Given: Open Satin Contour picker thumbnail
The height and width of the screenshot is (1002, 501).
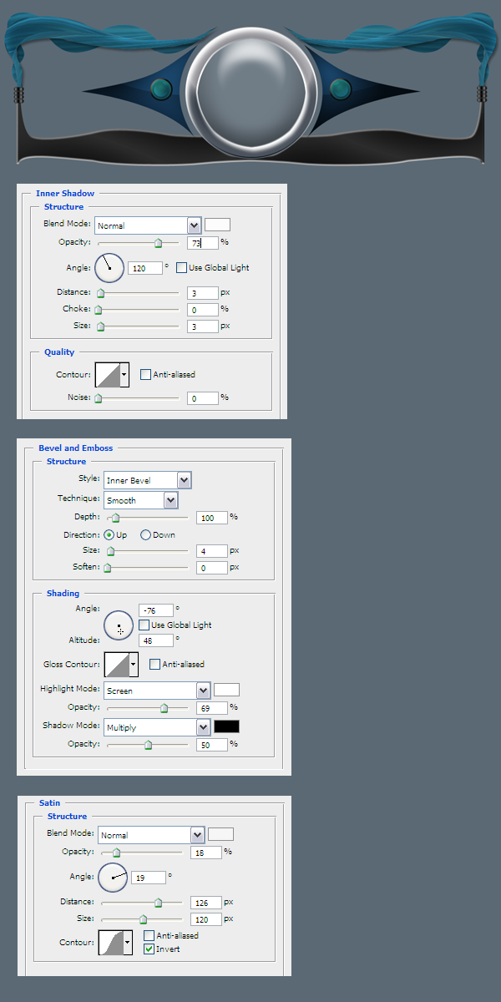Looking at the screenshot, I should (111, 943).
